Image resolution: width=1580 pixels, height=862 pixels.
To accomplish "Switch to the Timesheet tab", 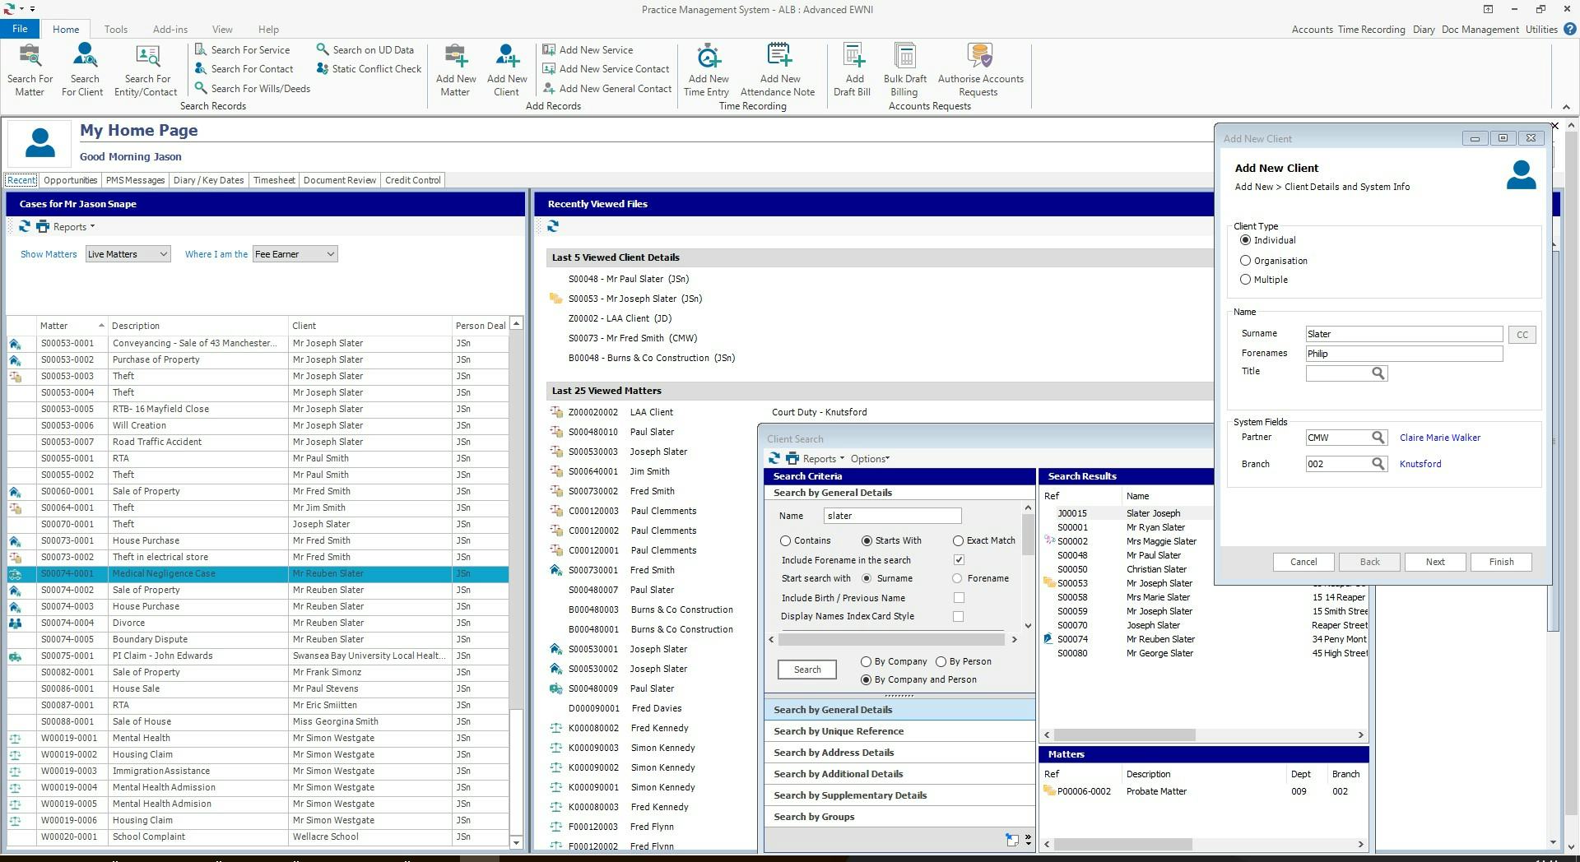I will (274, 180).
